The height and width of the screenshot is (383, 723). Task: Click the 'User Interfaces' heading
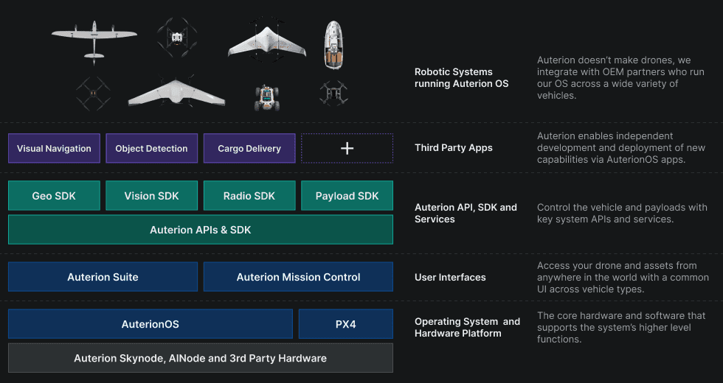[450, 277]
